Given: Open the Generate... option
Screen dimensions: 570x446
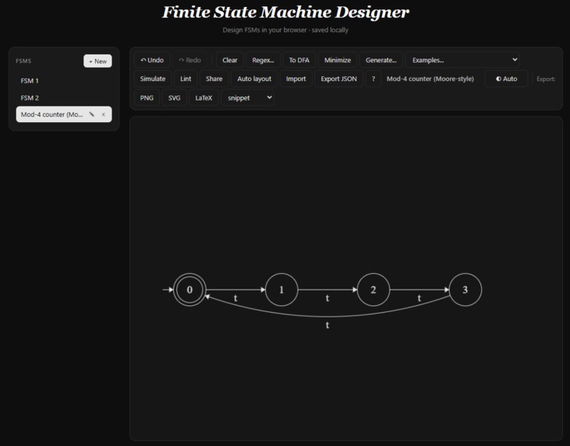Looking at the screenshot, I should (381, 60).
